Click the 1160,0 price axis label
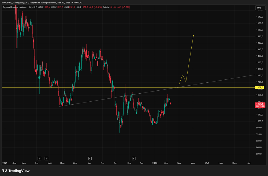 pos(259,95)
